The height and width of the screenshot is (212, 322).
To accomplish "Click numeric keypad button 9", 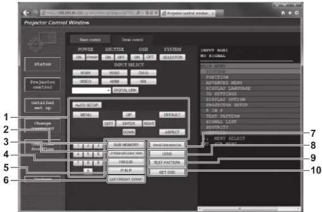I will pos(98,162).
